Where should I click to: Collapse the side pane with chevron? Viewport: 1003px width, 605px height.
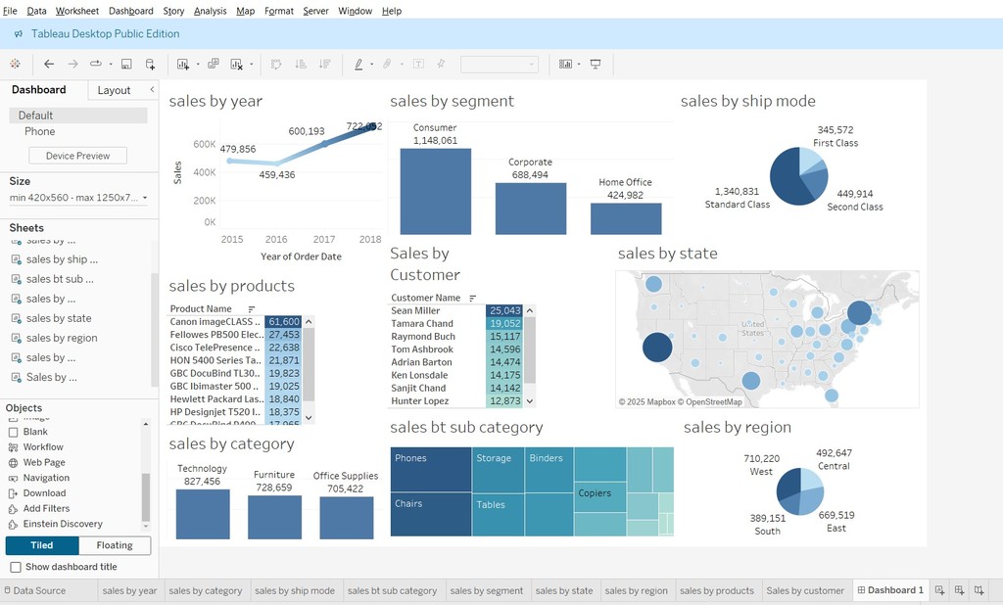152,89
